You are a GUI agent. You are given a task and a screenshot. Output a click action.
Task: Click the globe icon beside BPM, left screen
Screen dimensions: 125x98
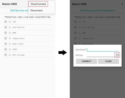(x=6, y=33)
